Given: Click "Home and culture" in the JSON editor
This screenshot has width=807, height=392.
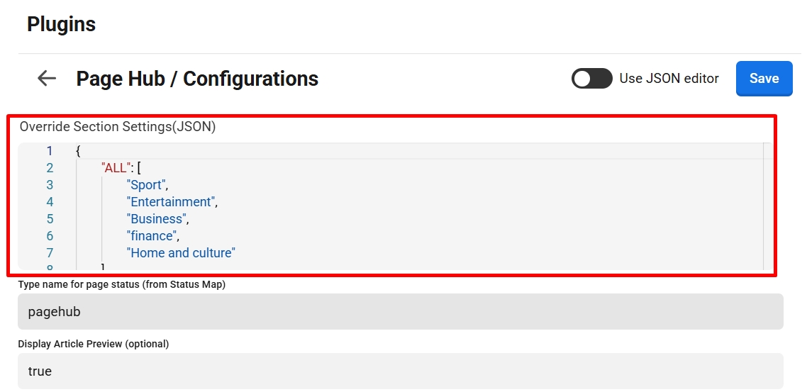Looking at the screenshot, I should 181,253.
